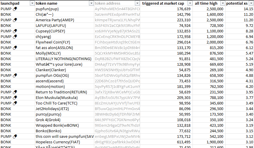Select the cell 'Molly(MOLLY)'
The height and width of the screenshot is (148, 254).
pos(64,53)
